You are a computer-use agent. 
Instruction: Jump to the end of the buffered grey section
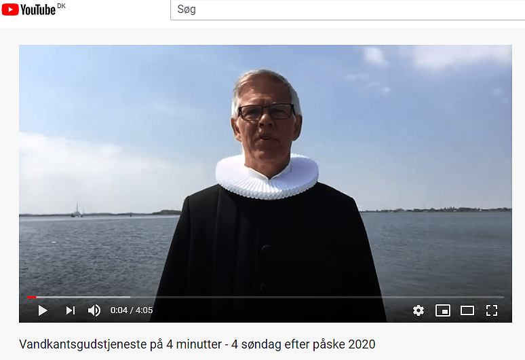pos(130,297)
